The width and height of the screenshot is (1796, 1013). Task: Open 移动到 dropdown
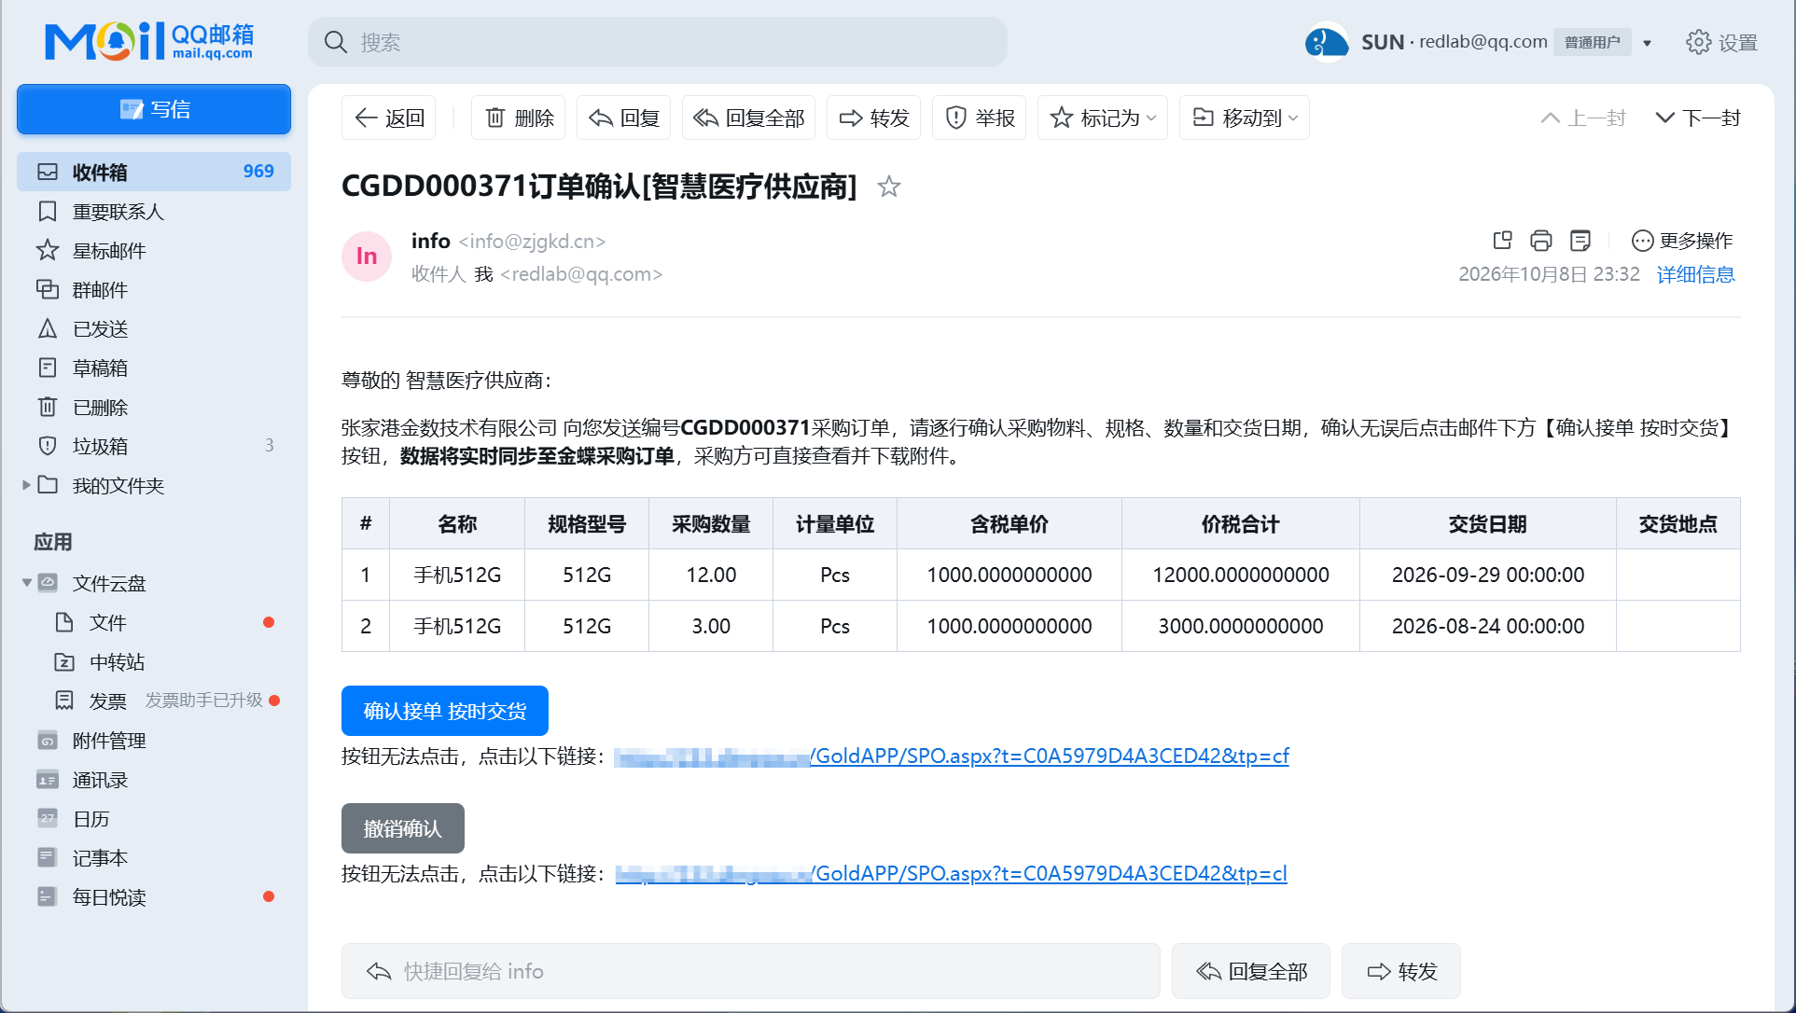1245,118
